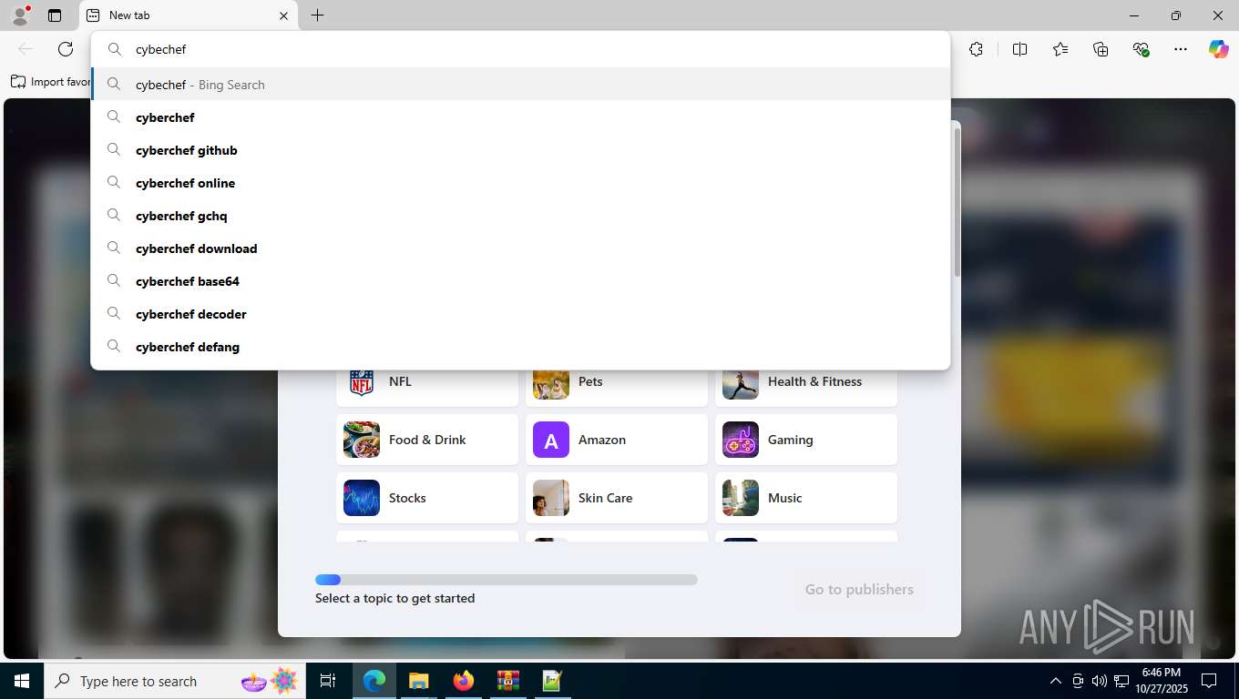Open the Settings and more ellipsis
This screenshot has width=1239, height=699.
click(x=1181, y=49)
